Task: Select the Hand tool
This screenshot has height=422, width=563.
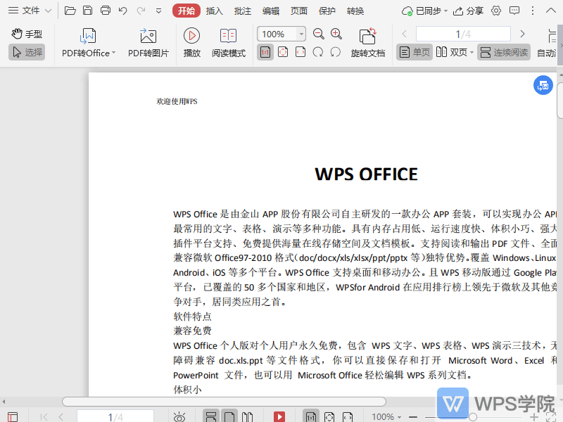Action: (x=27, y=33)
